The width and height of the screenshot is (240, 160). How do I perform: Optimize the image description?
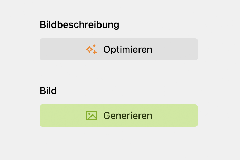[118, 49]
